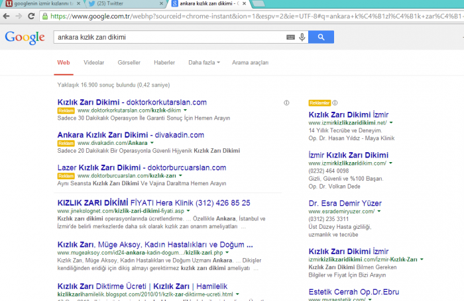
Task: Go back with the browser back arrow
Action: [6, 16]
